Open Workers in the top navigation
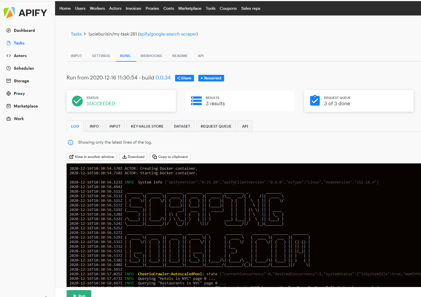Screen dimensions: 421x297 click(97, 8)
